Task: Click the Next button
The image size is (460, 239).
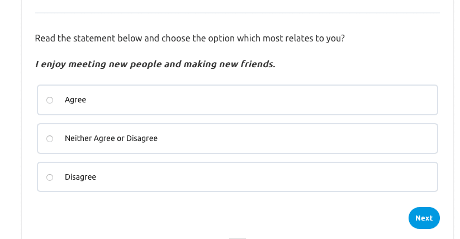Action: pos(424,218)
